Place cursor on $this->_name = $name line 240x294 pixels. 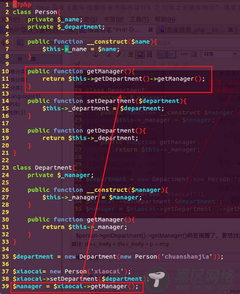81,49
